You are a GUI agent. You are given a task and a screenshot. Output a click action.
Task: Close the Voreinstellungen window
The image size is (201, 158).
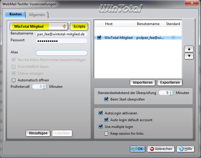tap(192, 3)
